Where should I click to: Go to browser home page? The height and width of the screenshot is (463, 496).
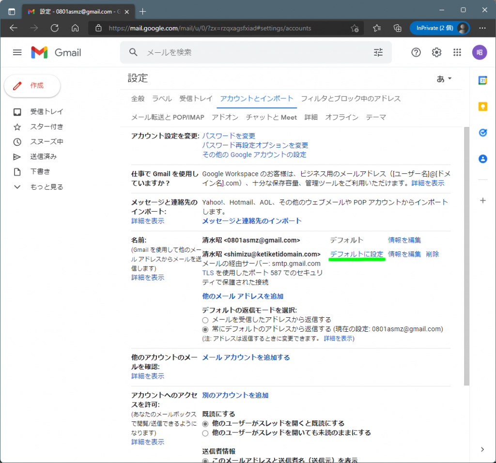[75, 28]
